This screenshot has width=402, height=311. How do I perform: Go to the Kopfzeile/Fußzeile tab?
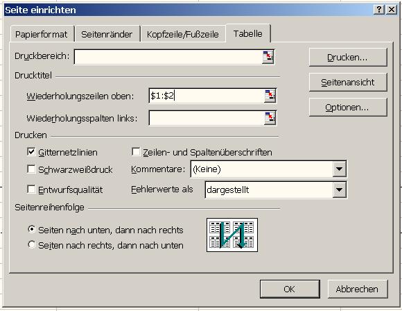click(x=183, y=35)
